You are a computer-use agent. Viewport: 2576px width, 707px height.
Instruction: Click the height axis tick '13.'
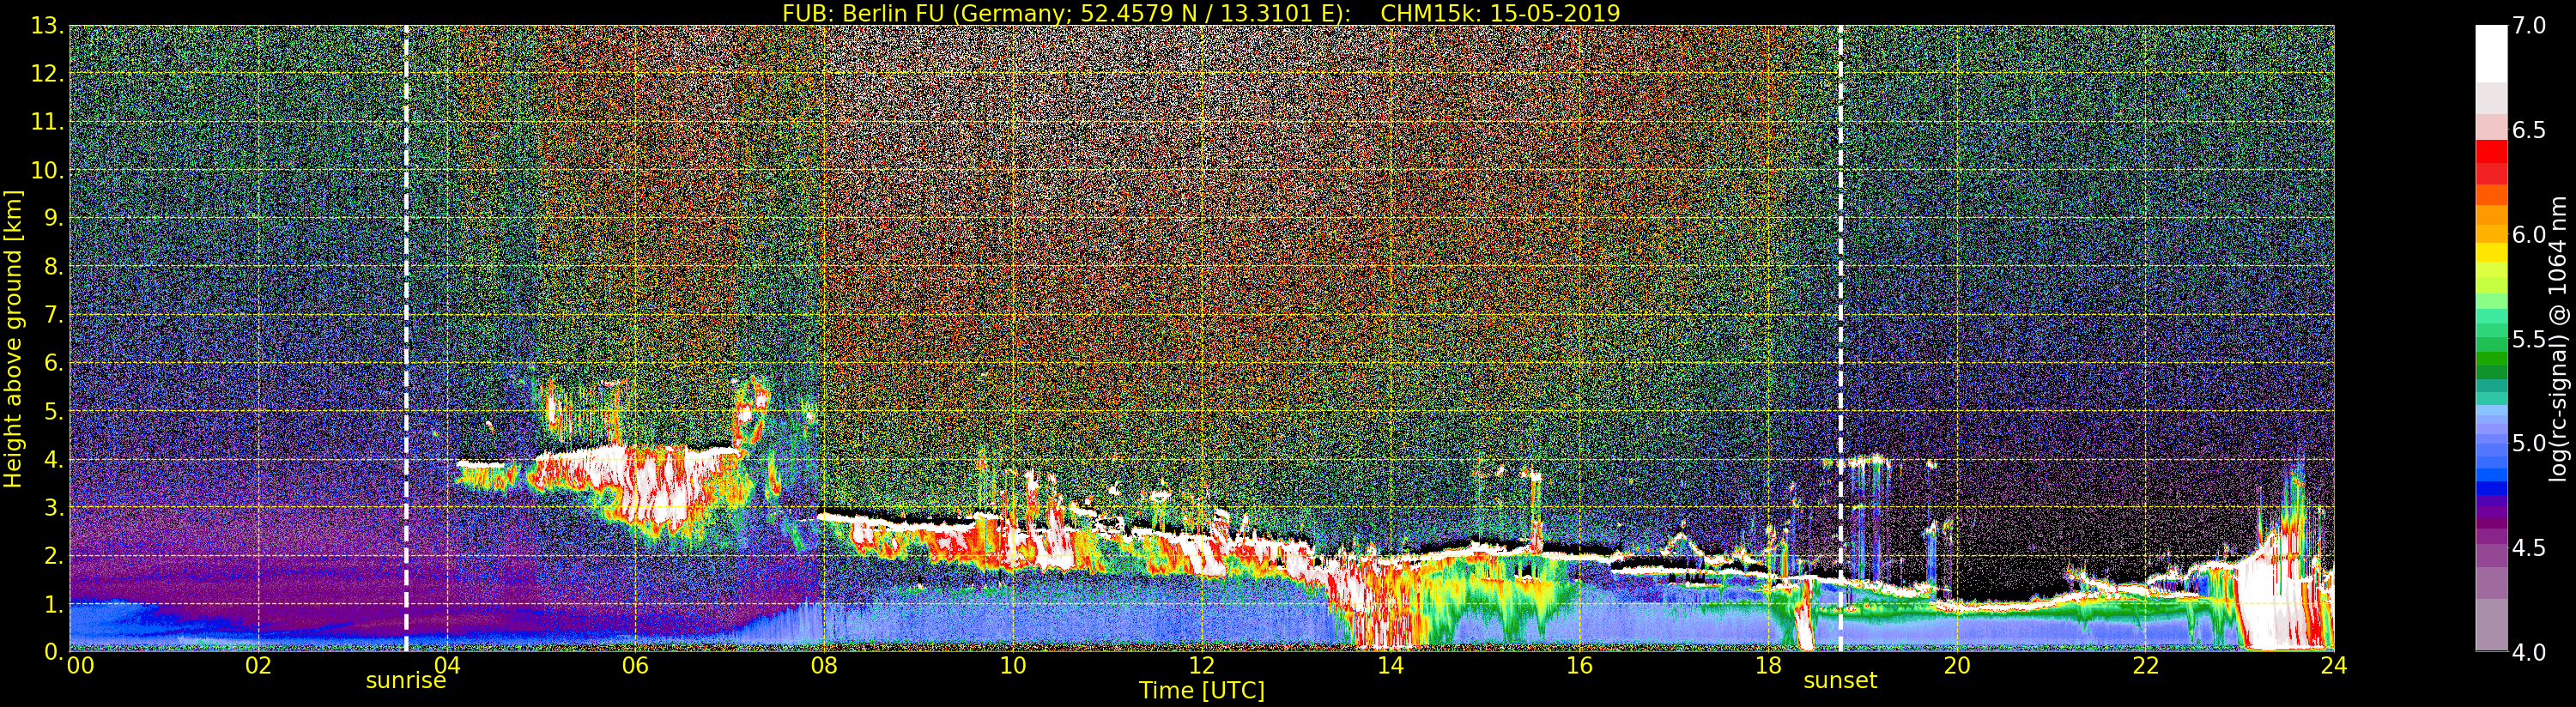[48, 26]
